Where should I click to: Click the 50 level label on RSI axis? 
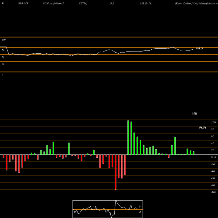point(3,57)
